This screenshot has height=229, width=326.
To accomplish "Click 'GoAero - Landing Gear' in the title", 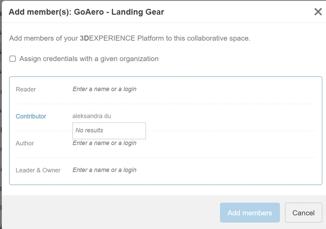I will click(119, 12).
